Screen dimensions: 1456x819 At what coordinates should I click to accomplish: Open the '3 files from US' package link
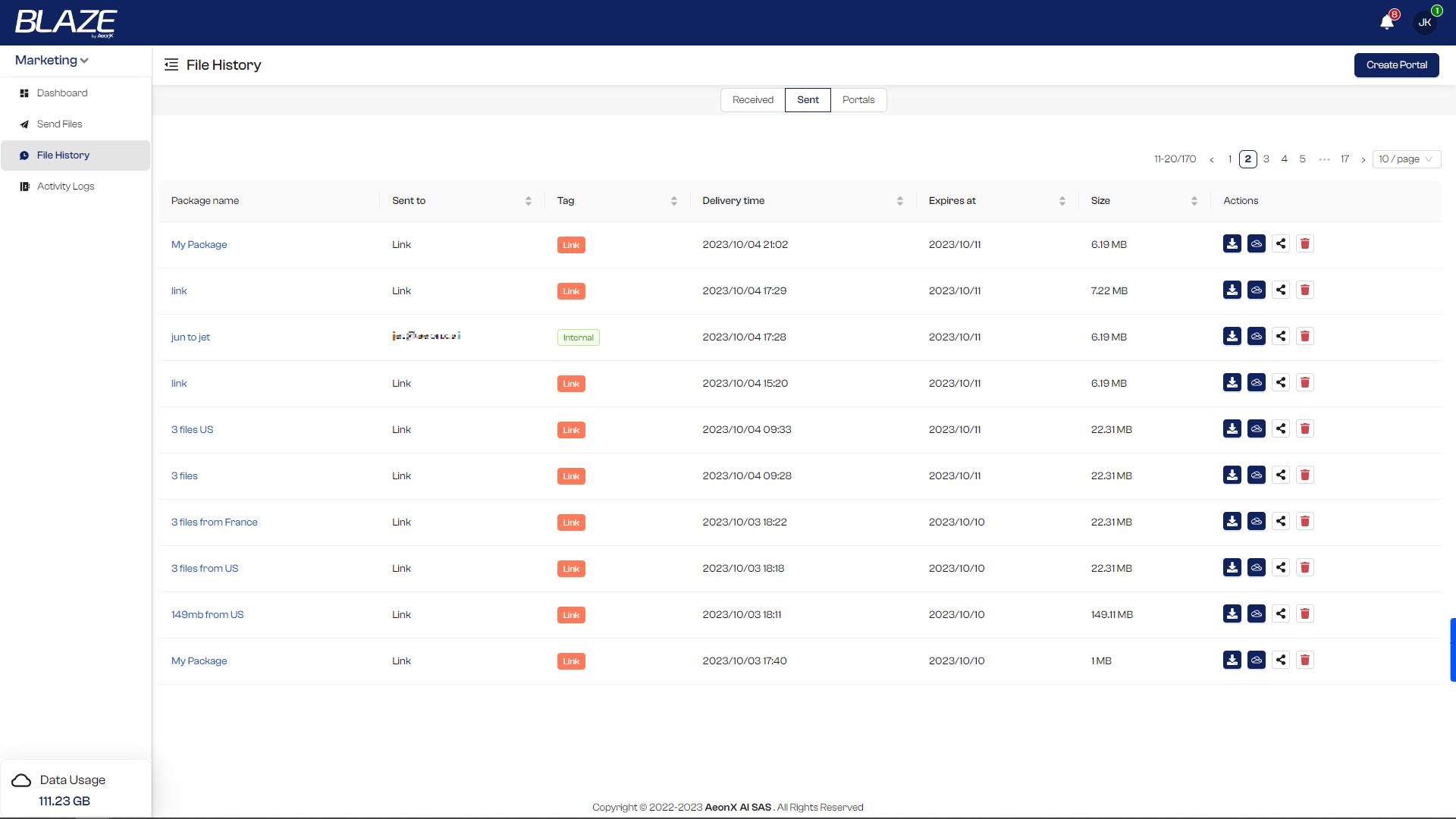pyautogui.click(x=204, y=568)
